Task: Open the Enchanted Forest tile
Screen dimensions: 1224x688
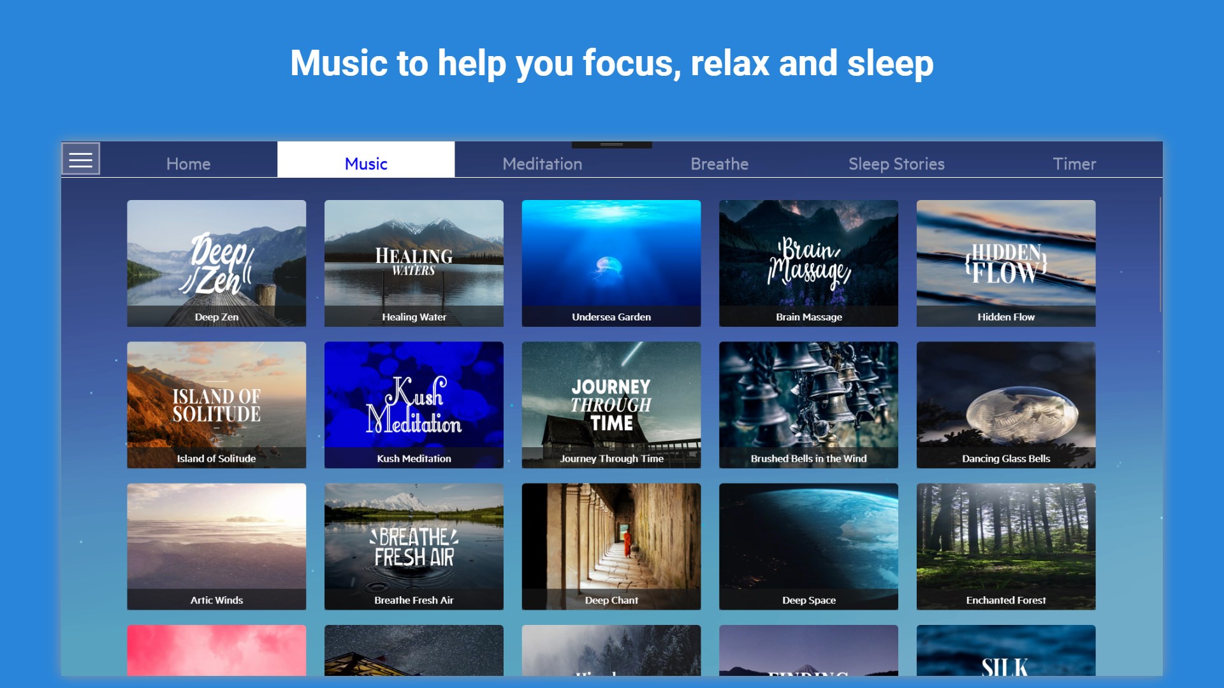Action: click(1005, 546)
